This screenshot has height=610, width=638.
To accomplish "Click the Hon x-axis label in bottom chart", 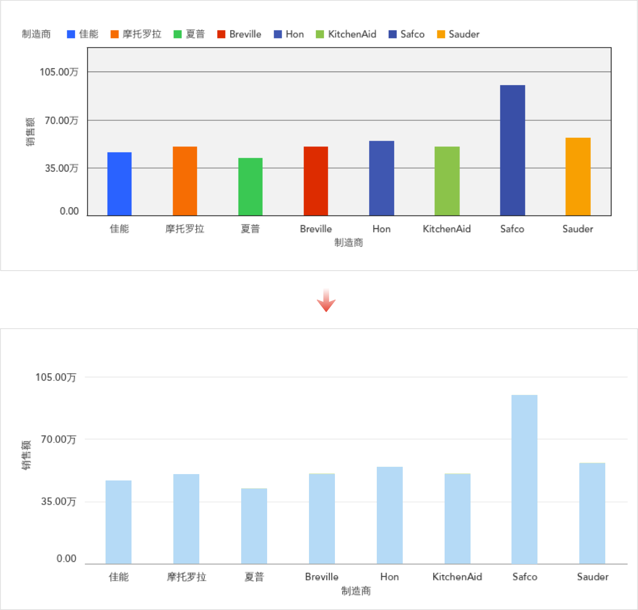I will 390,577.
